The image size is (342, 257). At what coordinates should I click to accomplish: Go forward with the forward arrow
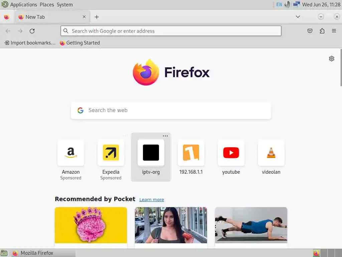coord(20,31)
